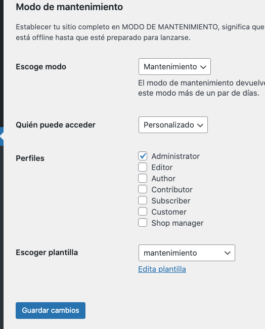Image resolution: width=265 pixels, height=329 pixels.
Task: Click the Shop manager label
Action: coord(178,223)
